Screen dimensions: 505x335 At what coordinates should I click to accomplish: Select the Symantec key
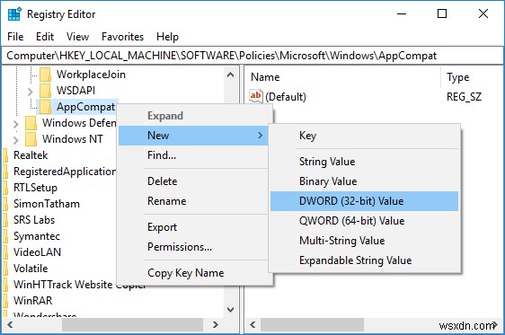pyautogui.click(x=37, y=236)
